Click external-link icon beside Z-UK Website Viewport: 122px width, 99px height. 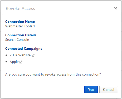click(x=33, y=55)
